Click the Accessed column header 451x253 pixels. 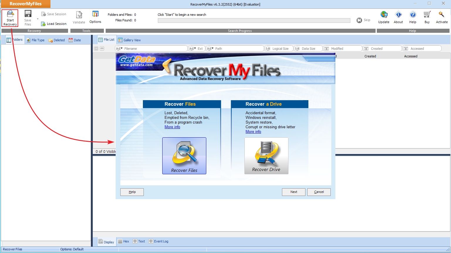pos(411,56)
